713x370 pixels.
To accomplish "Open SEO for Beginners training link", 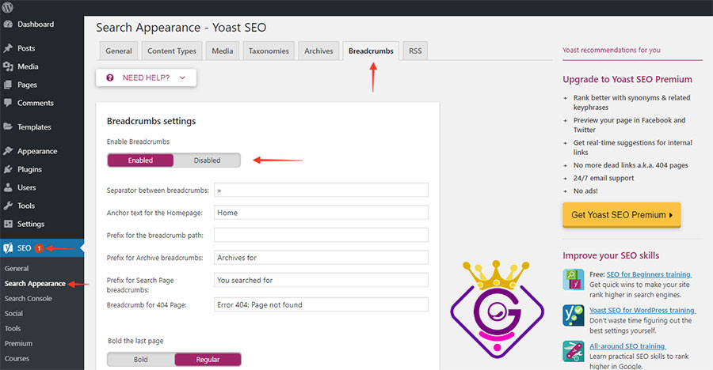I will tap(649, 274).
